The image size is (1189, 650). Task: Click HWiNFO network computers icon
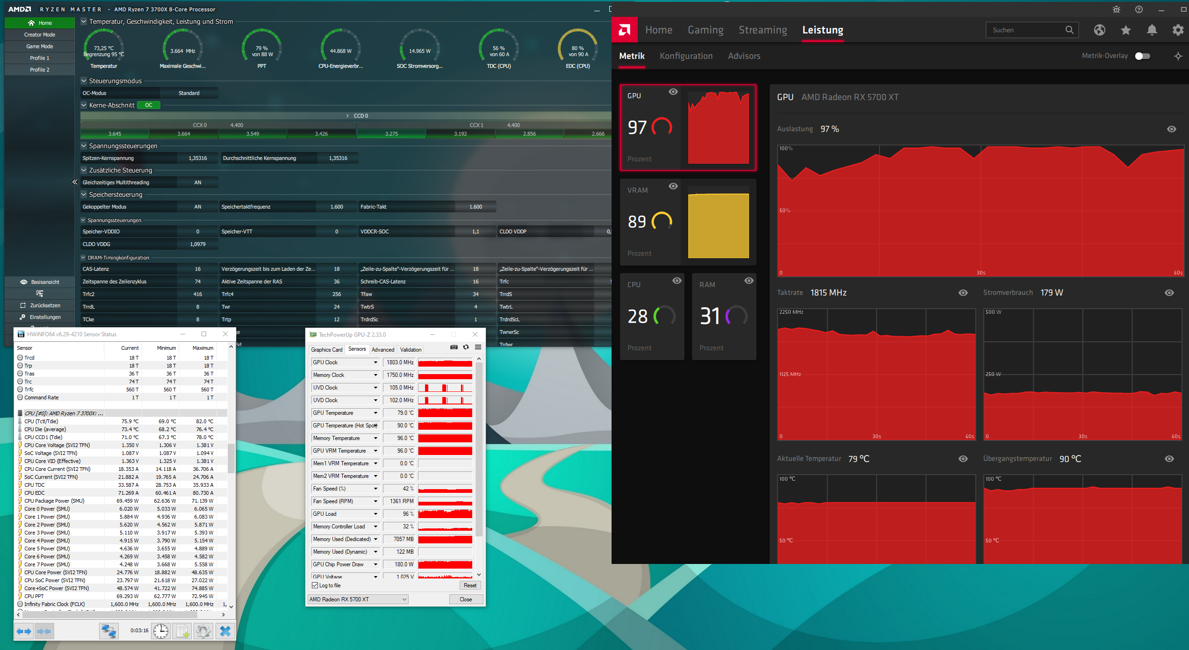point(108,631)
